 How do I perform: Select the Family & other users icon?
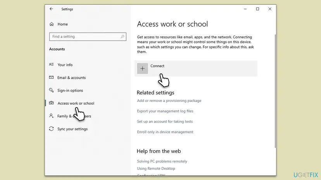(52, 116)
